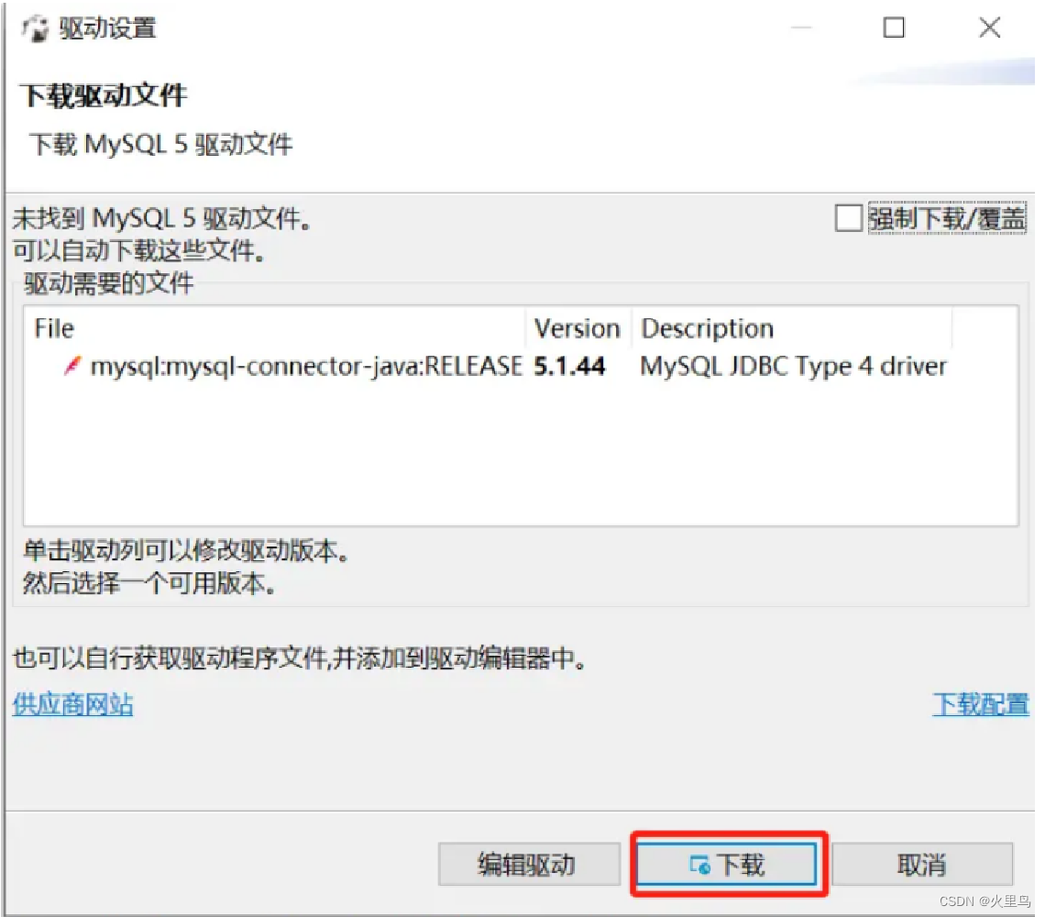
Task: Maximize the 驱动设置 dialog window
Action: 894,28
